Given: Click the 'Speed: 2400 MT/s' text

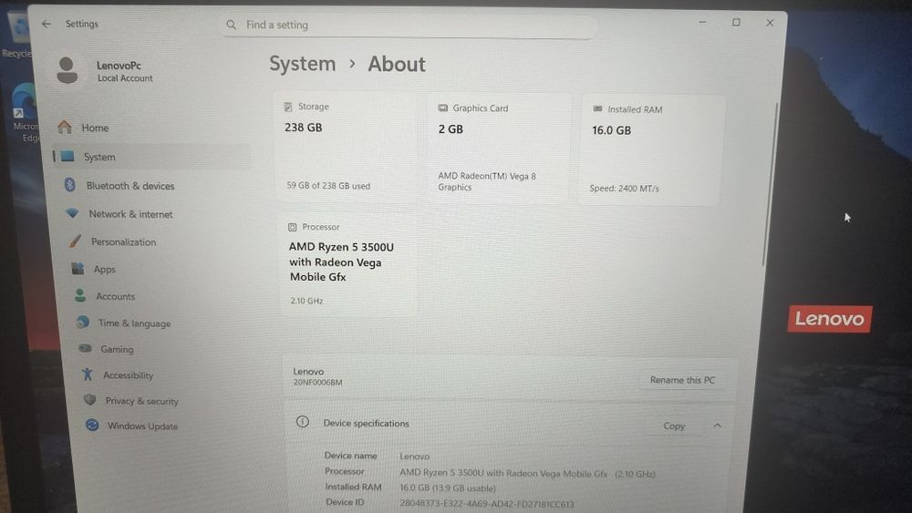Looking at the screenshot, I should (624, 189).
